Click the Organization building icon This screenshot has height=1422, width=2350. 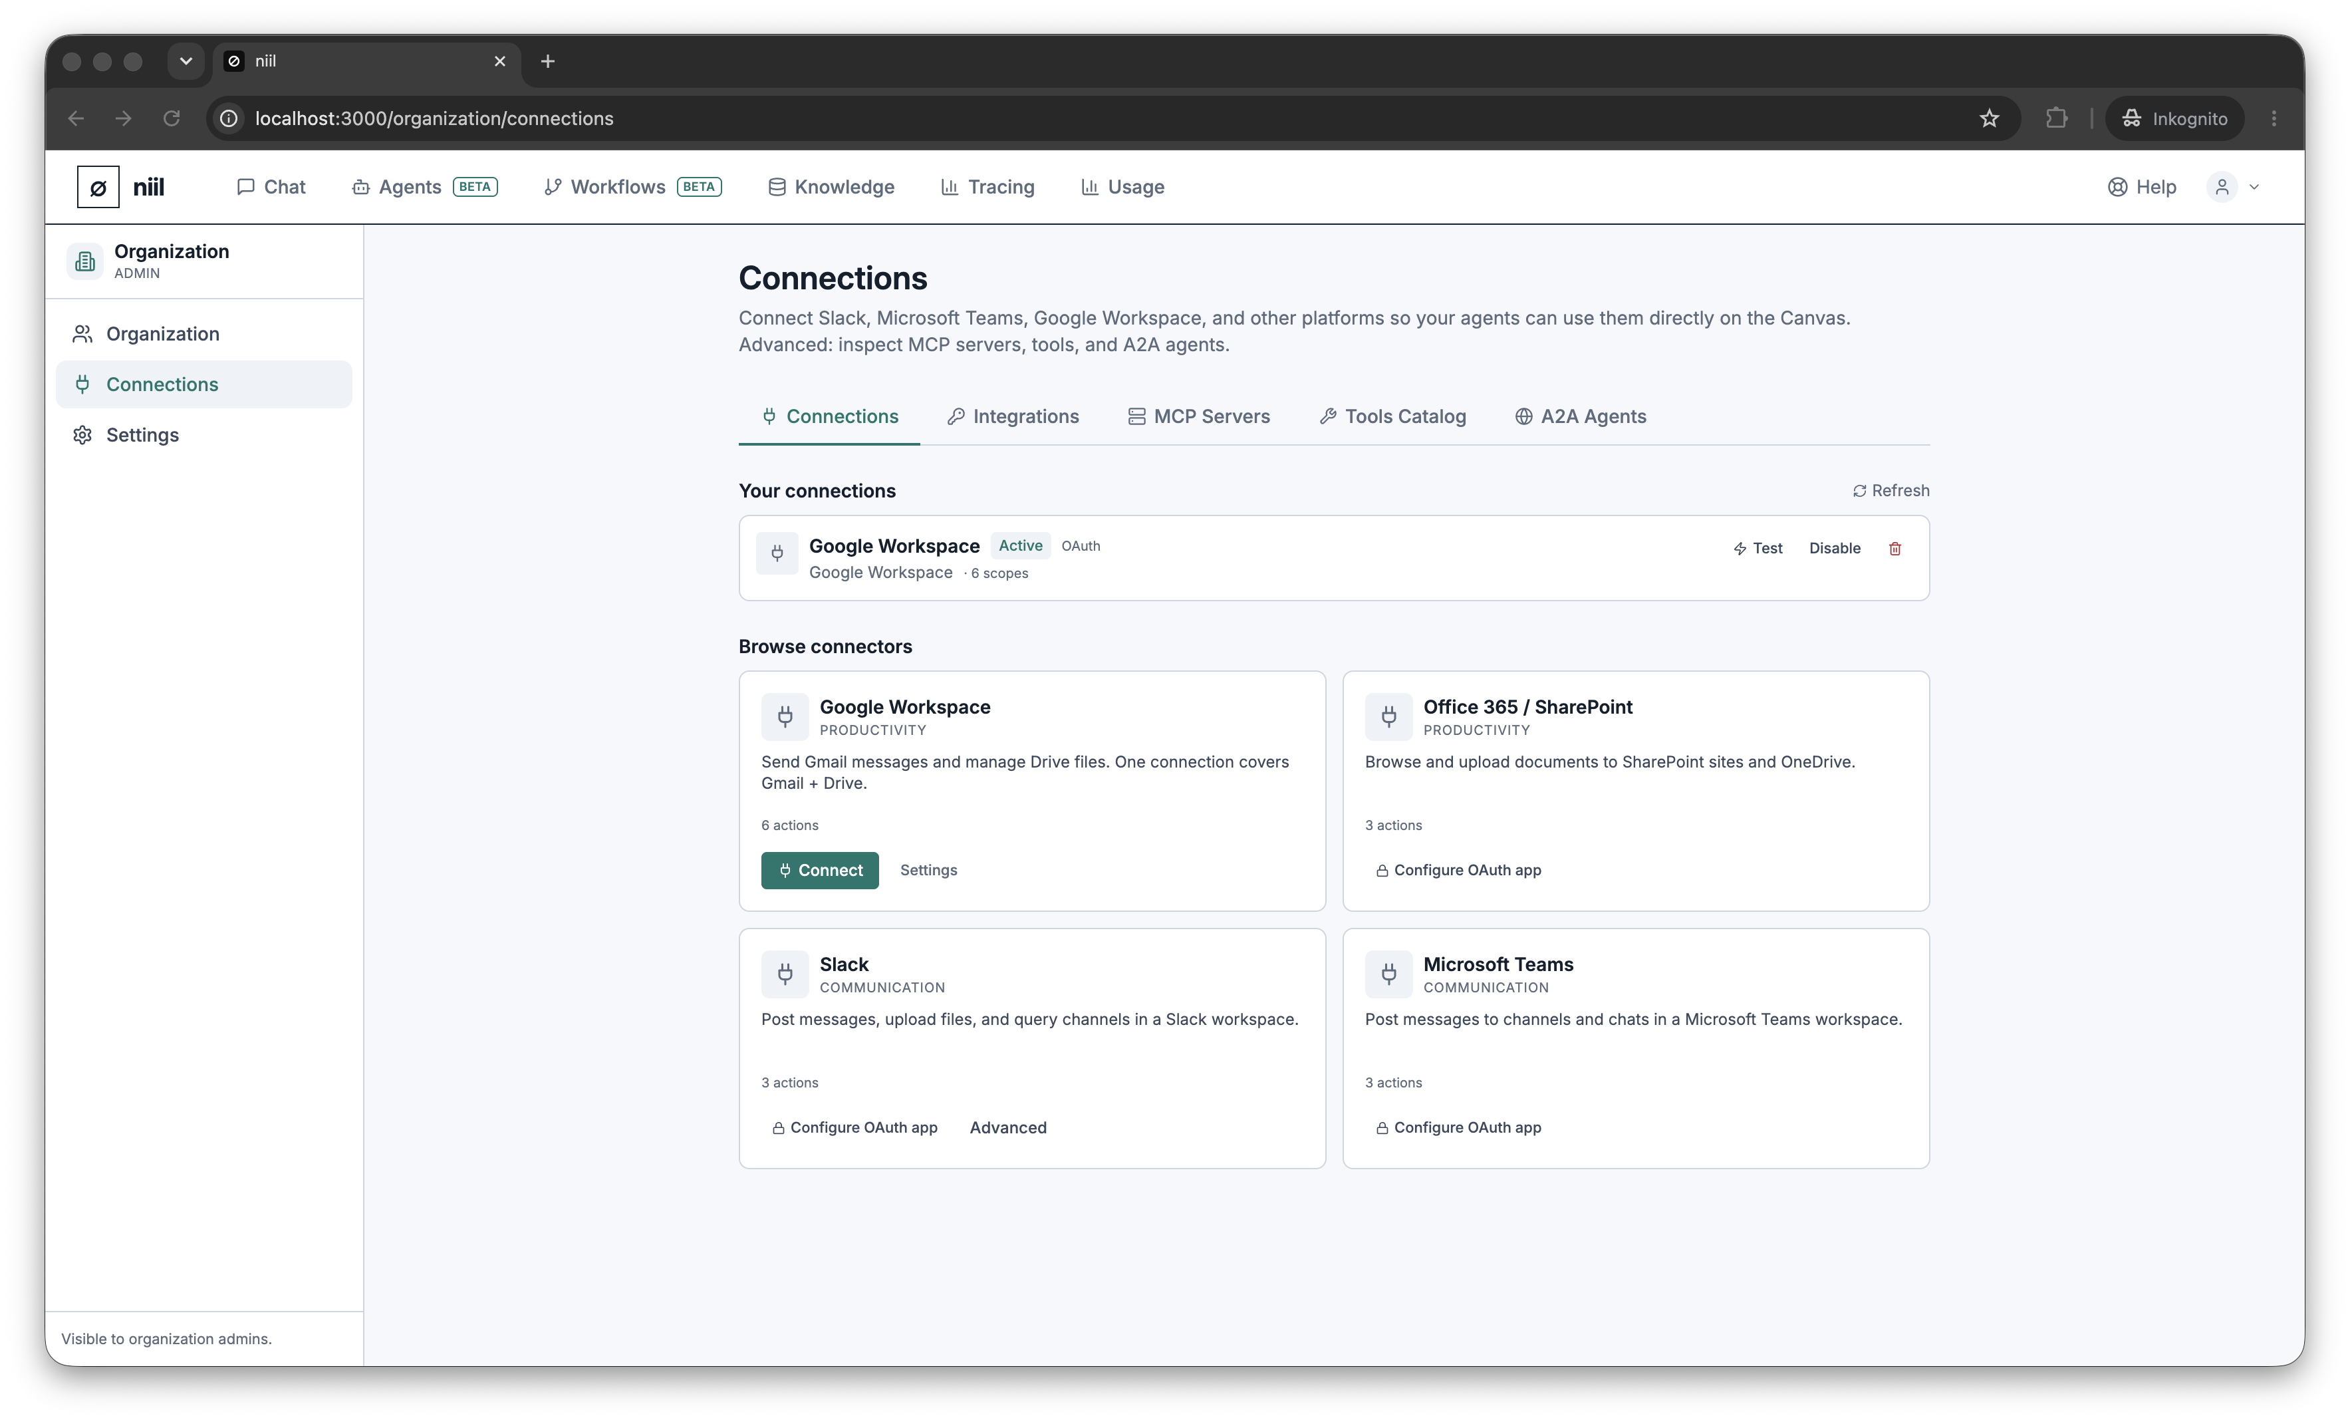85,261
